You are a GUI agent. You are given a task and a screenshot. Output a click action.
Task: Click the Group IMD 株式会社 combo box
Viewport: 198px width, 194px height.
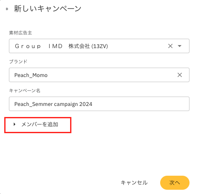click(x=99, y=46)
